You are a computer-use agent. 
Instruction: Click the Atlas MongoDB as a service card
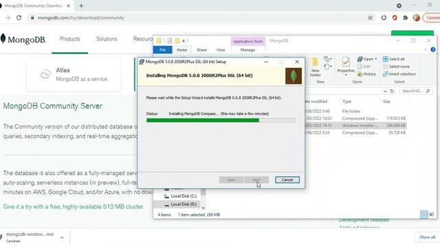[74, 75]
